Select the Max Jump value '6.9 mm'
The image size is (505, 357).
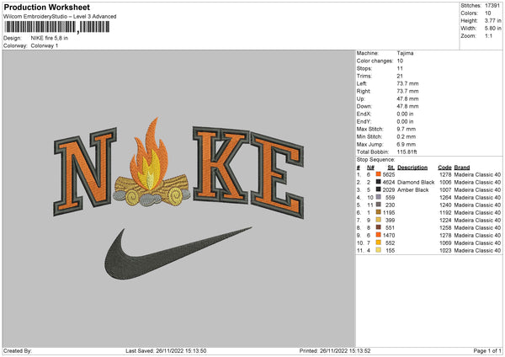point(407,144)
